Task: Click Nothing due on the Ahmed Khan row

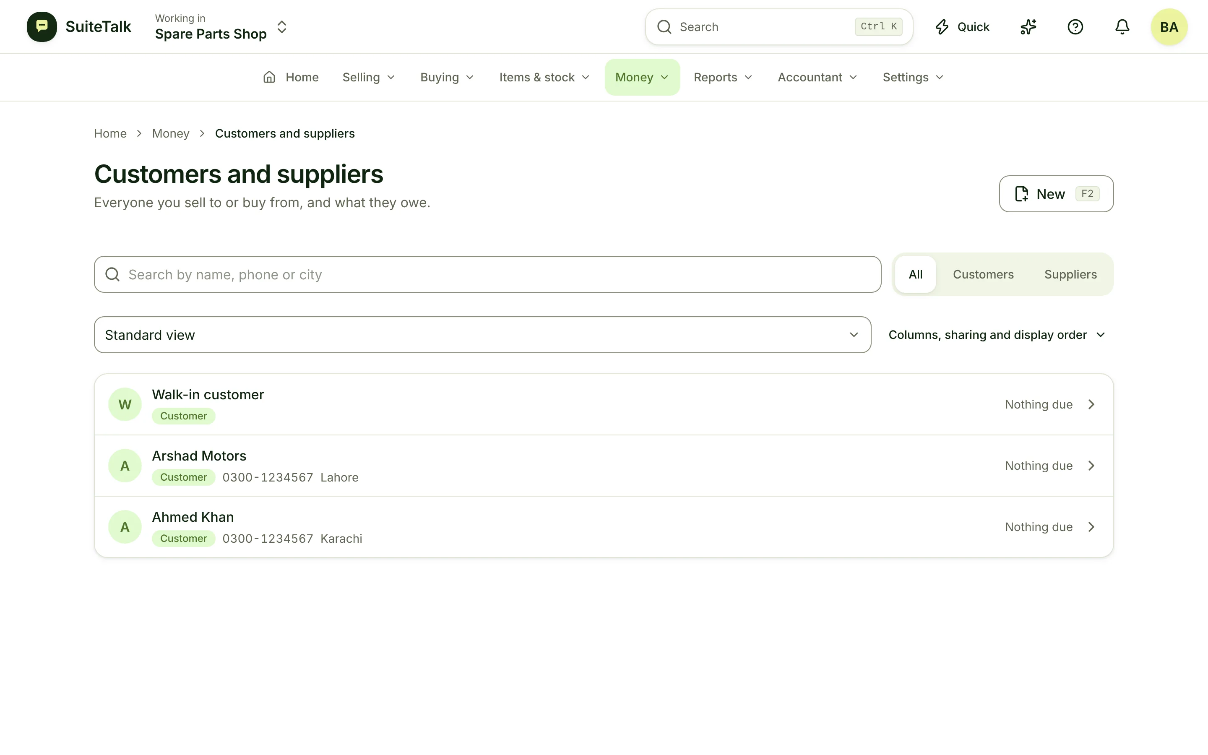Action: [x=1038, y=527]
